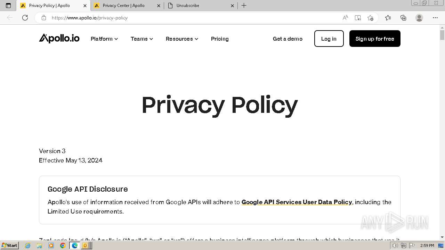Expand the Teams menu
This screenshot has width=445, height=250.
(142, 39)
